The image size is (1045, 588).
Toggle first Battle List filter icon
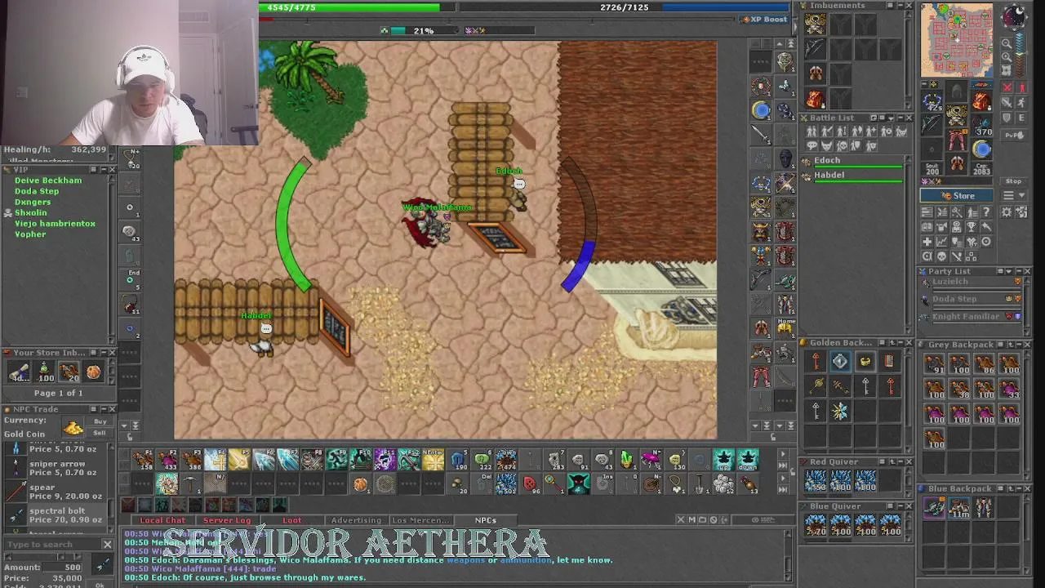[x=812, y=131]
